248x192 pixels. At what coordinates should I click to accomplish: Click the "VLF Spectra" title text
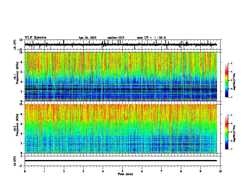[x=35, y=38]
